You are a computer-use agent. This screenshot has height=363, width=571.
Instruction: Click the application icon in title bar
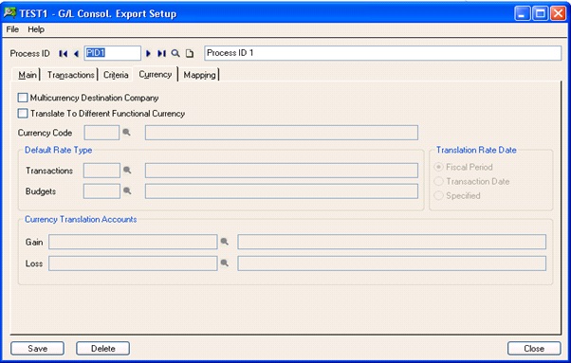(9, 13)
